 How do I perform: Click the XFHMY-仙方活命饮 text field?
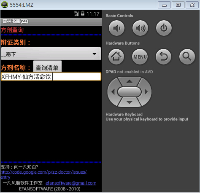51,77
